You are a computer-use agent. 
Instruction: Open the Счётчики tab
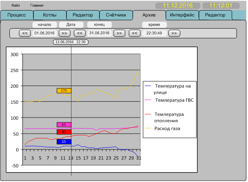(116, 15)
